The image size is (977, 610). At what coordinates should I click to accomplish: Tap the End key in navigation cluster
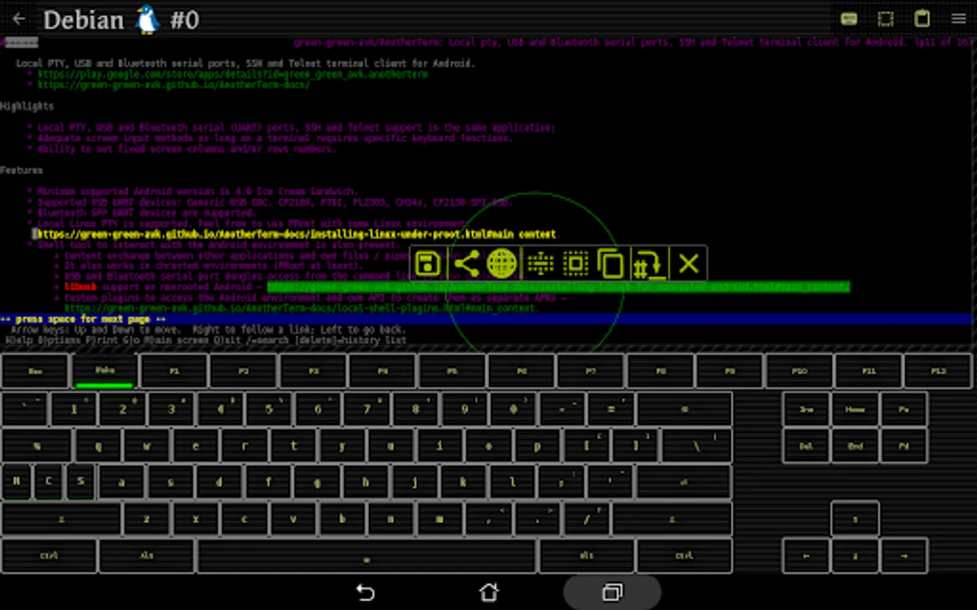click(x=855, y=446)
